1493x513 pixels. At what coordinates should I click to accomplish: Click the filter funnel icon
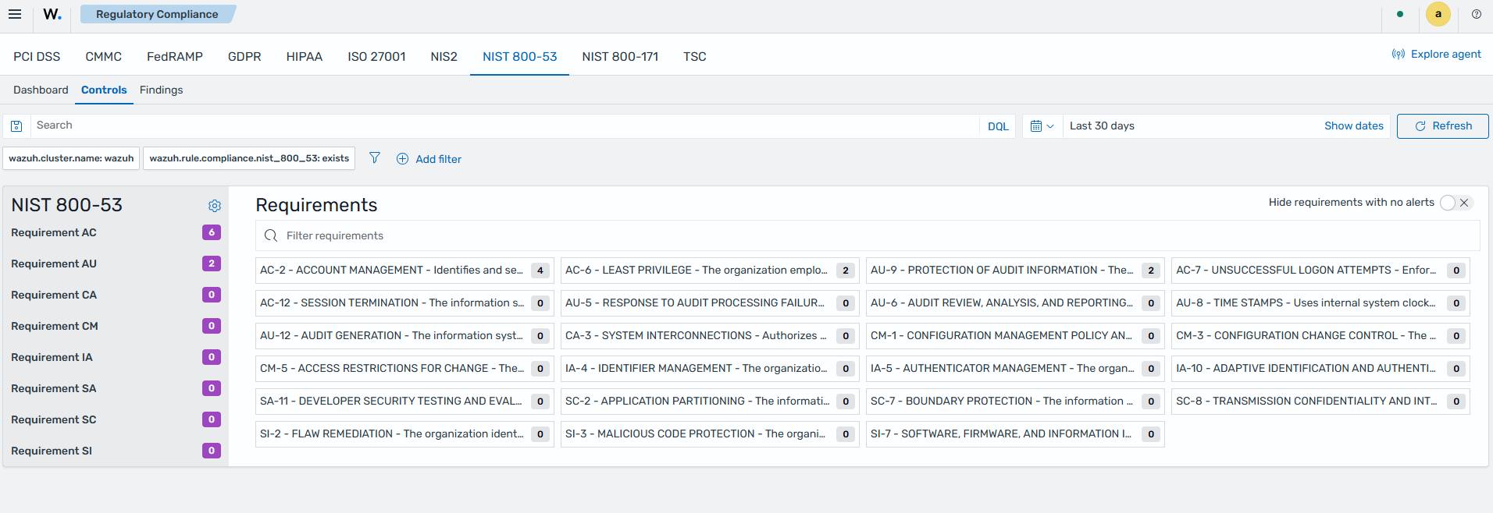tap(375, 158)
